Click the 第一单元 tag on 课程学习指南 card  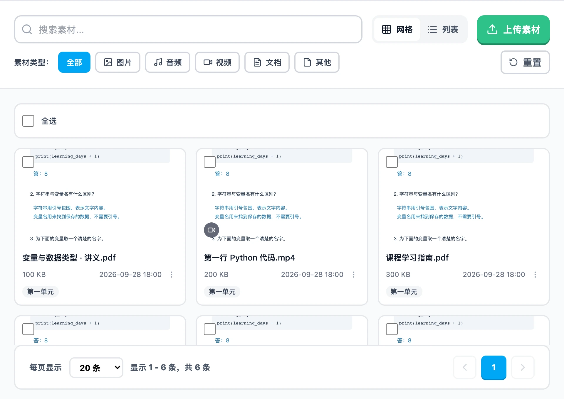[x=404, y=292]
